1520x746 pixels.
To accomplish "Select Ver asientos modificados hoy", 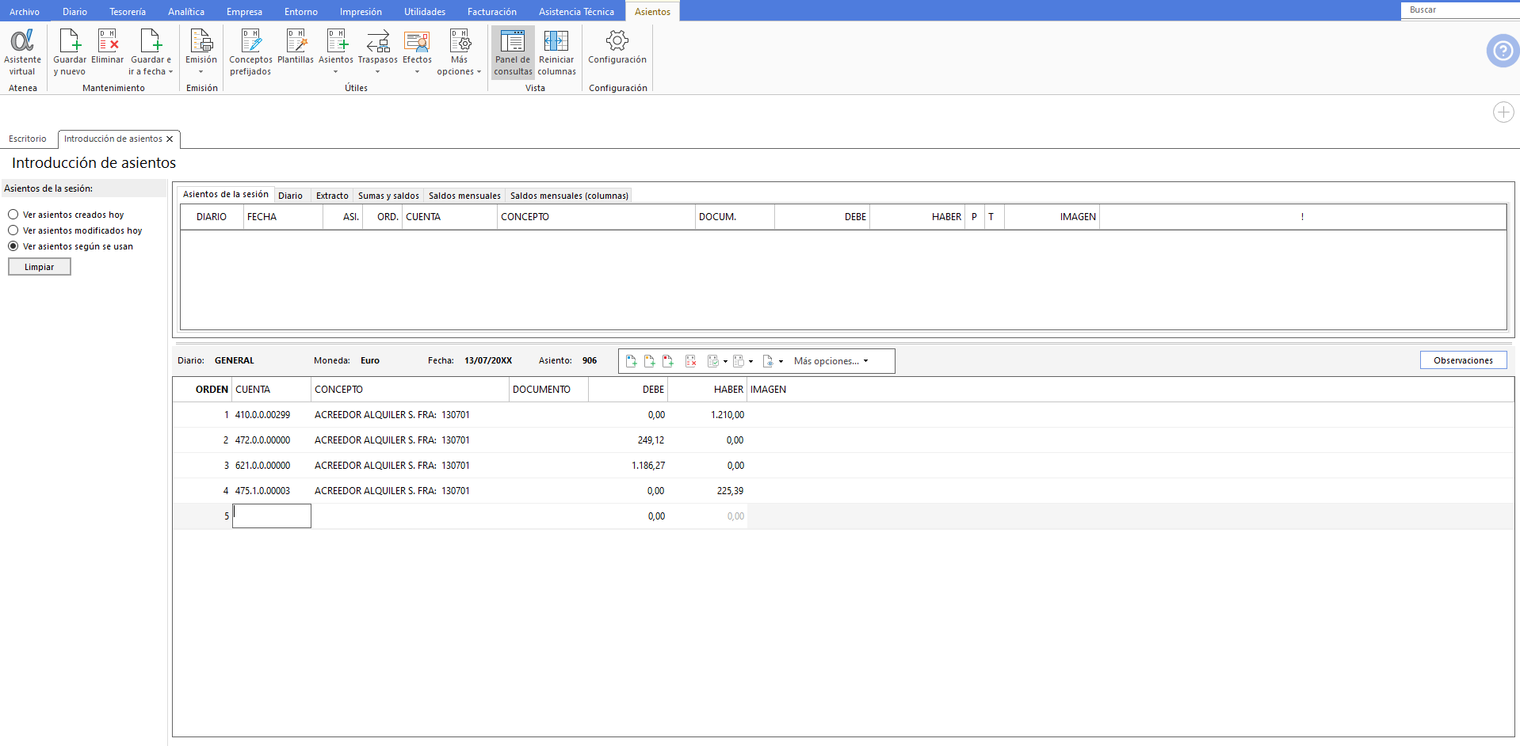I will point(13,230).
